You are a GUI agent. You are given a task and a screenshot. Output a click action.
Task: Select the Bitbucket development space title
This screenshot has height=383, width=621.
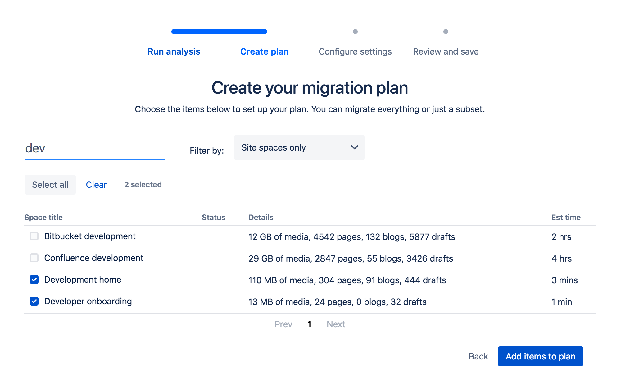tap(90, 236)
